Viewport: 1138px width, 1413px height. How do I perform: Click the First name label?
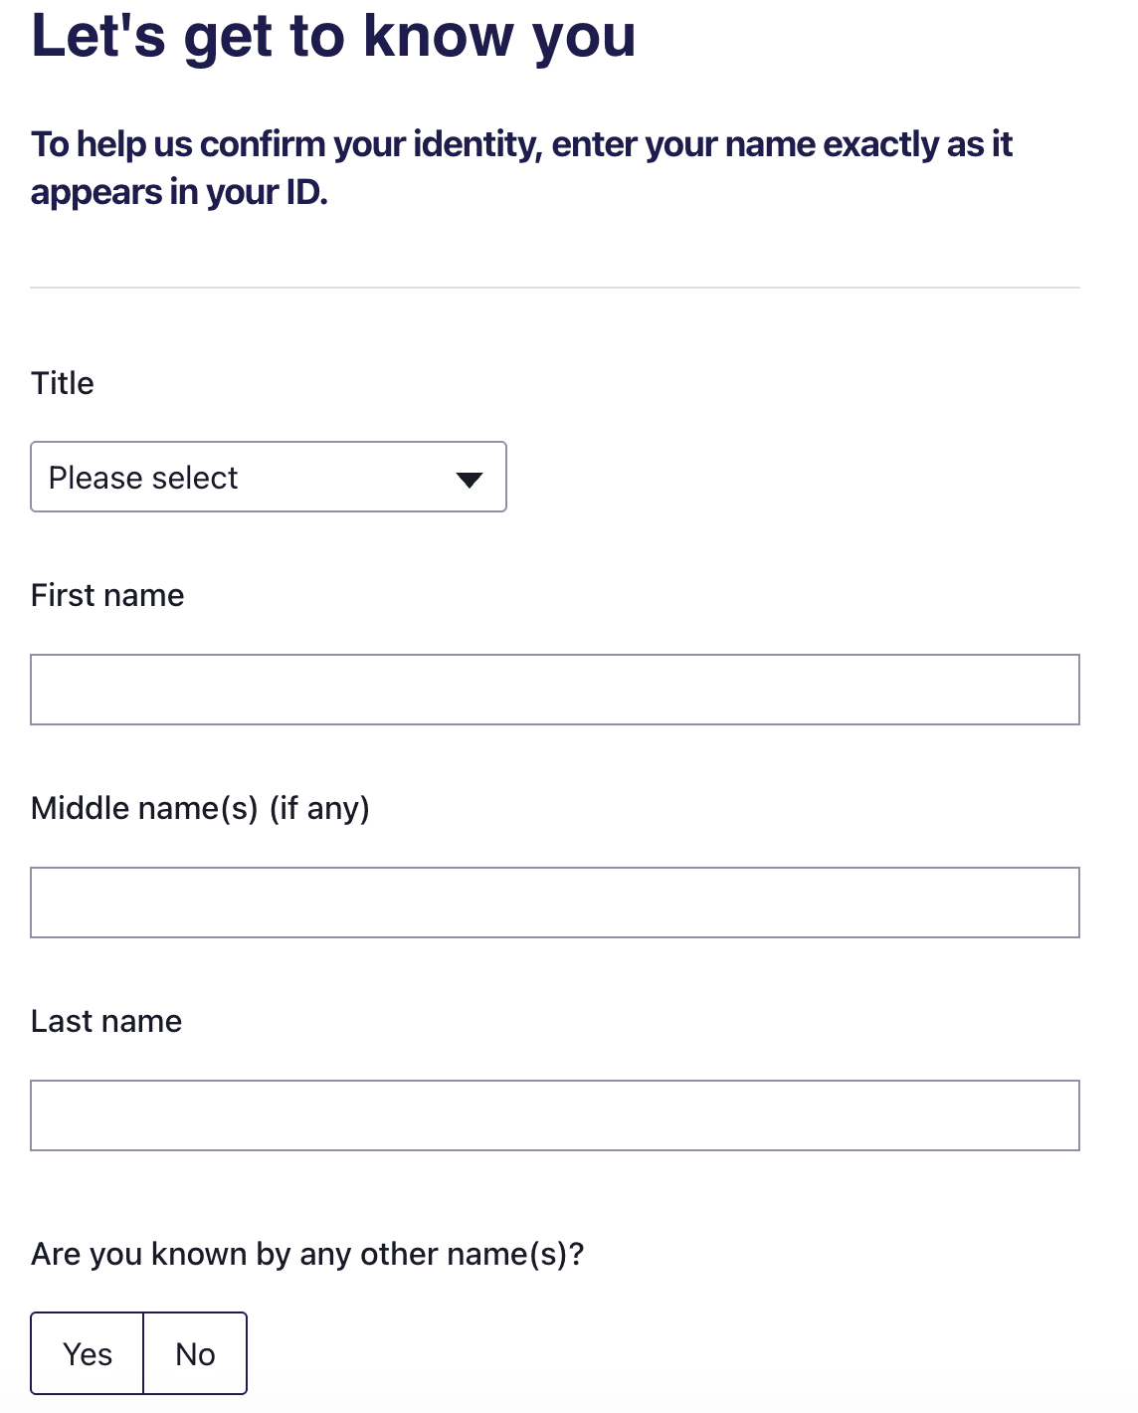point(107,595)
